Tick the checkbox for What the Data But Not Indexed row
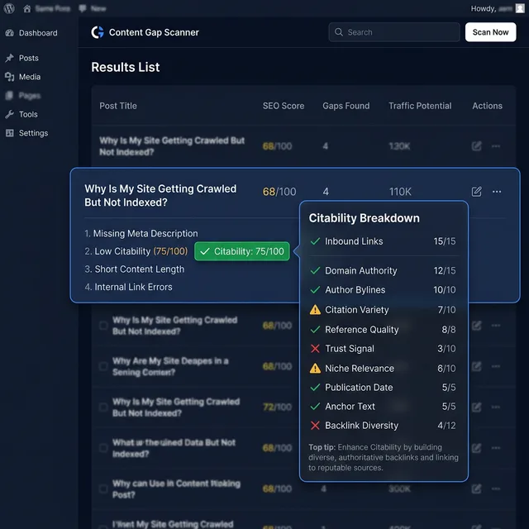The width and height of the screenshot is (529, 529). coord(103,448)
